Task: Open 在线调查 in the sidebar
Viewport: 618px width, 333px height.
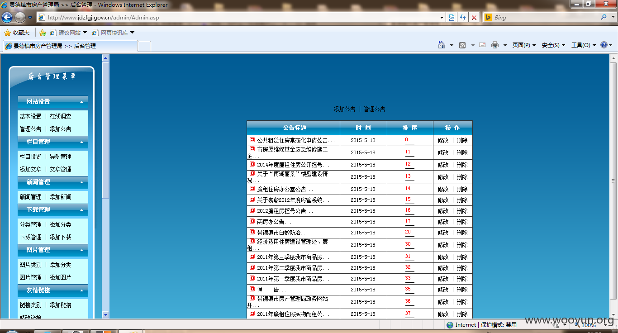Action: pos(61,116)
